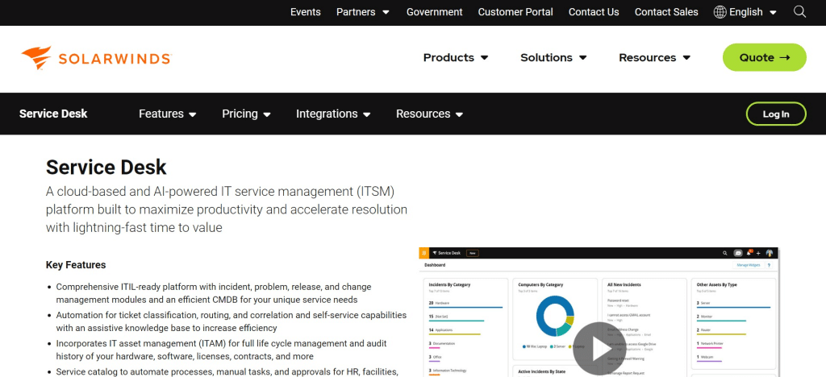Open the Customer Portal link
The width and height of the screenshot is (826, 377).
[515, 12]
